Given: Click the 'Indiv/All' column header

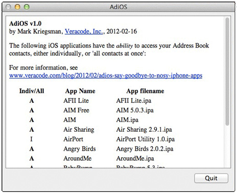Looking at the screenshot, I should [32, 91].
